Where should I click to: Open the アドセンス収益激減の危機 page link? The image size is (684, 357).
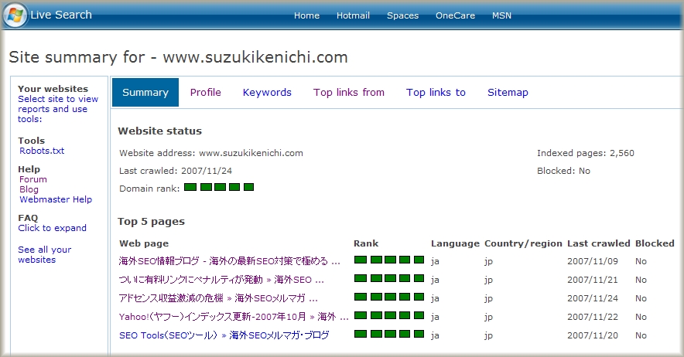tap(218, 298)
